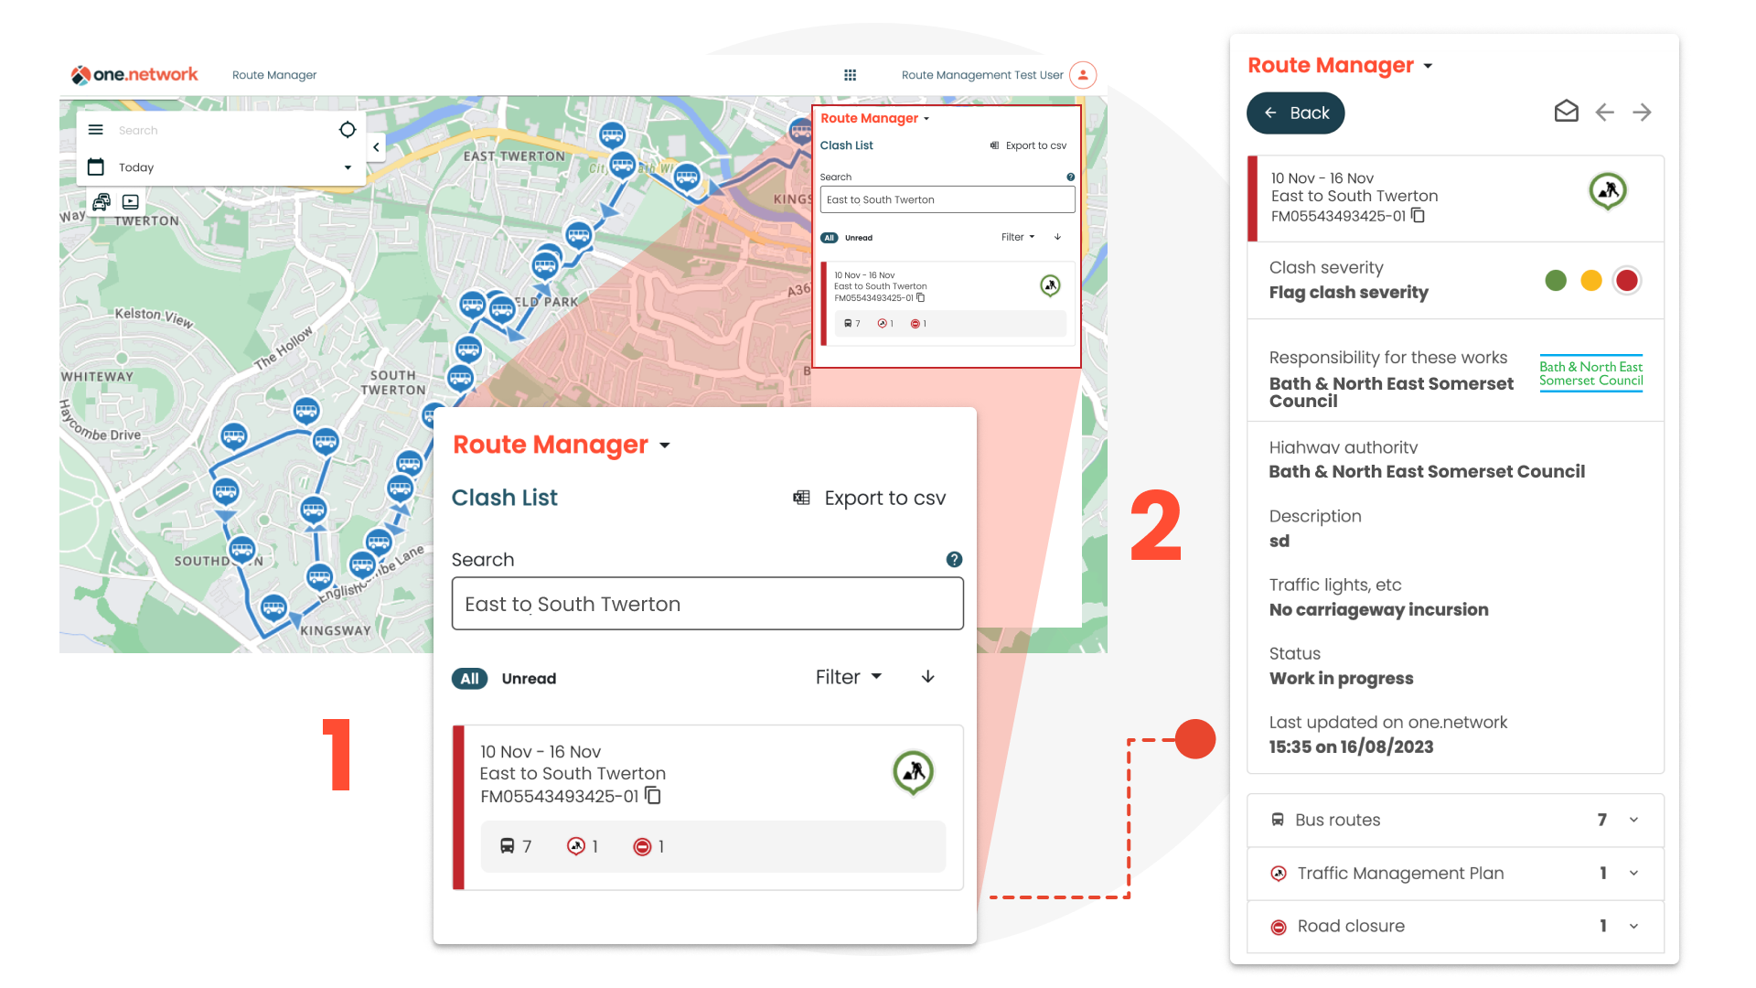Click the legend panel icon beside cars icon

131,201
